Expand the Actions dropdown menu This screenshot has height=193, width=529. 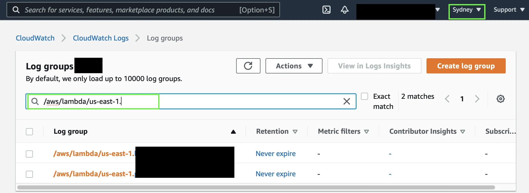tap(294, 66)
